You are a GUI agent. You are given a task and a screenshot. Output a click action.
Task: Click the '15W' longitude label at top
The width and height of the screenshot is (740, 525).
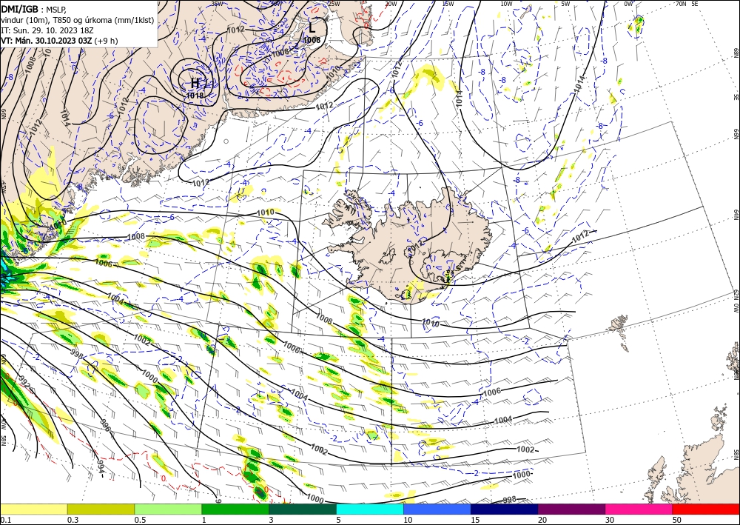pos(448,4)
